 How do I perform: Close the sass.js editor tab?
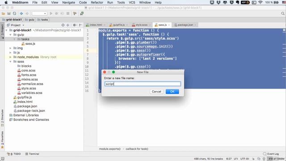(169, 25)
